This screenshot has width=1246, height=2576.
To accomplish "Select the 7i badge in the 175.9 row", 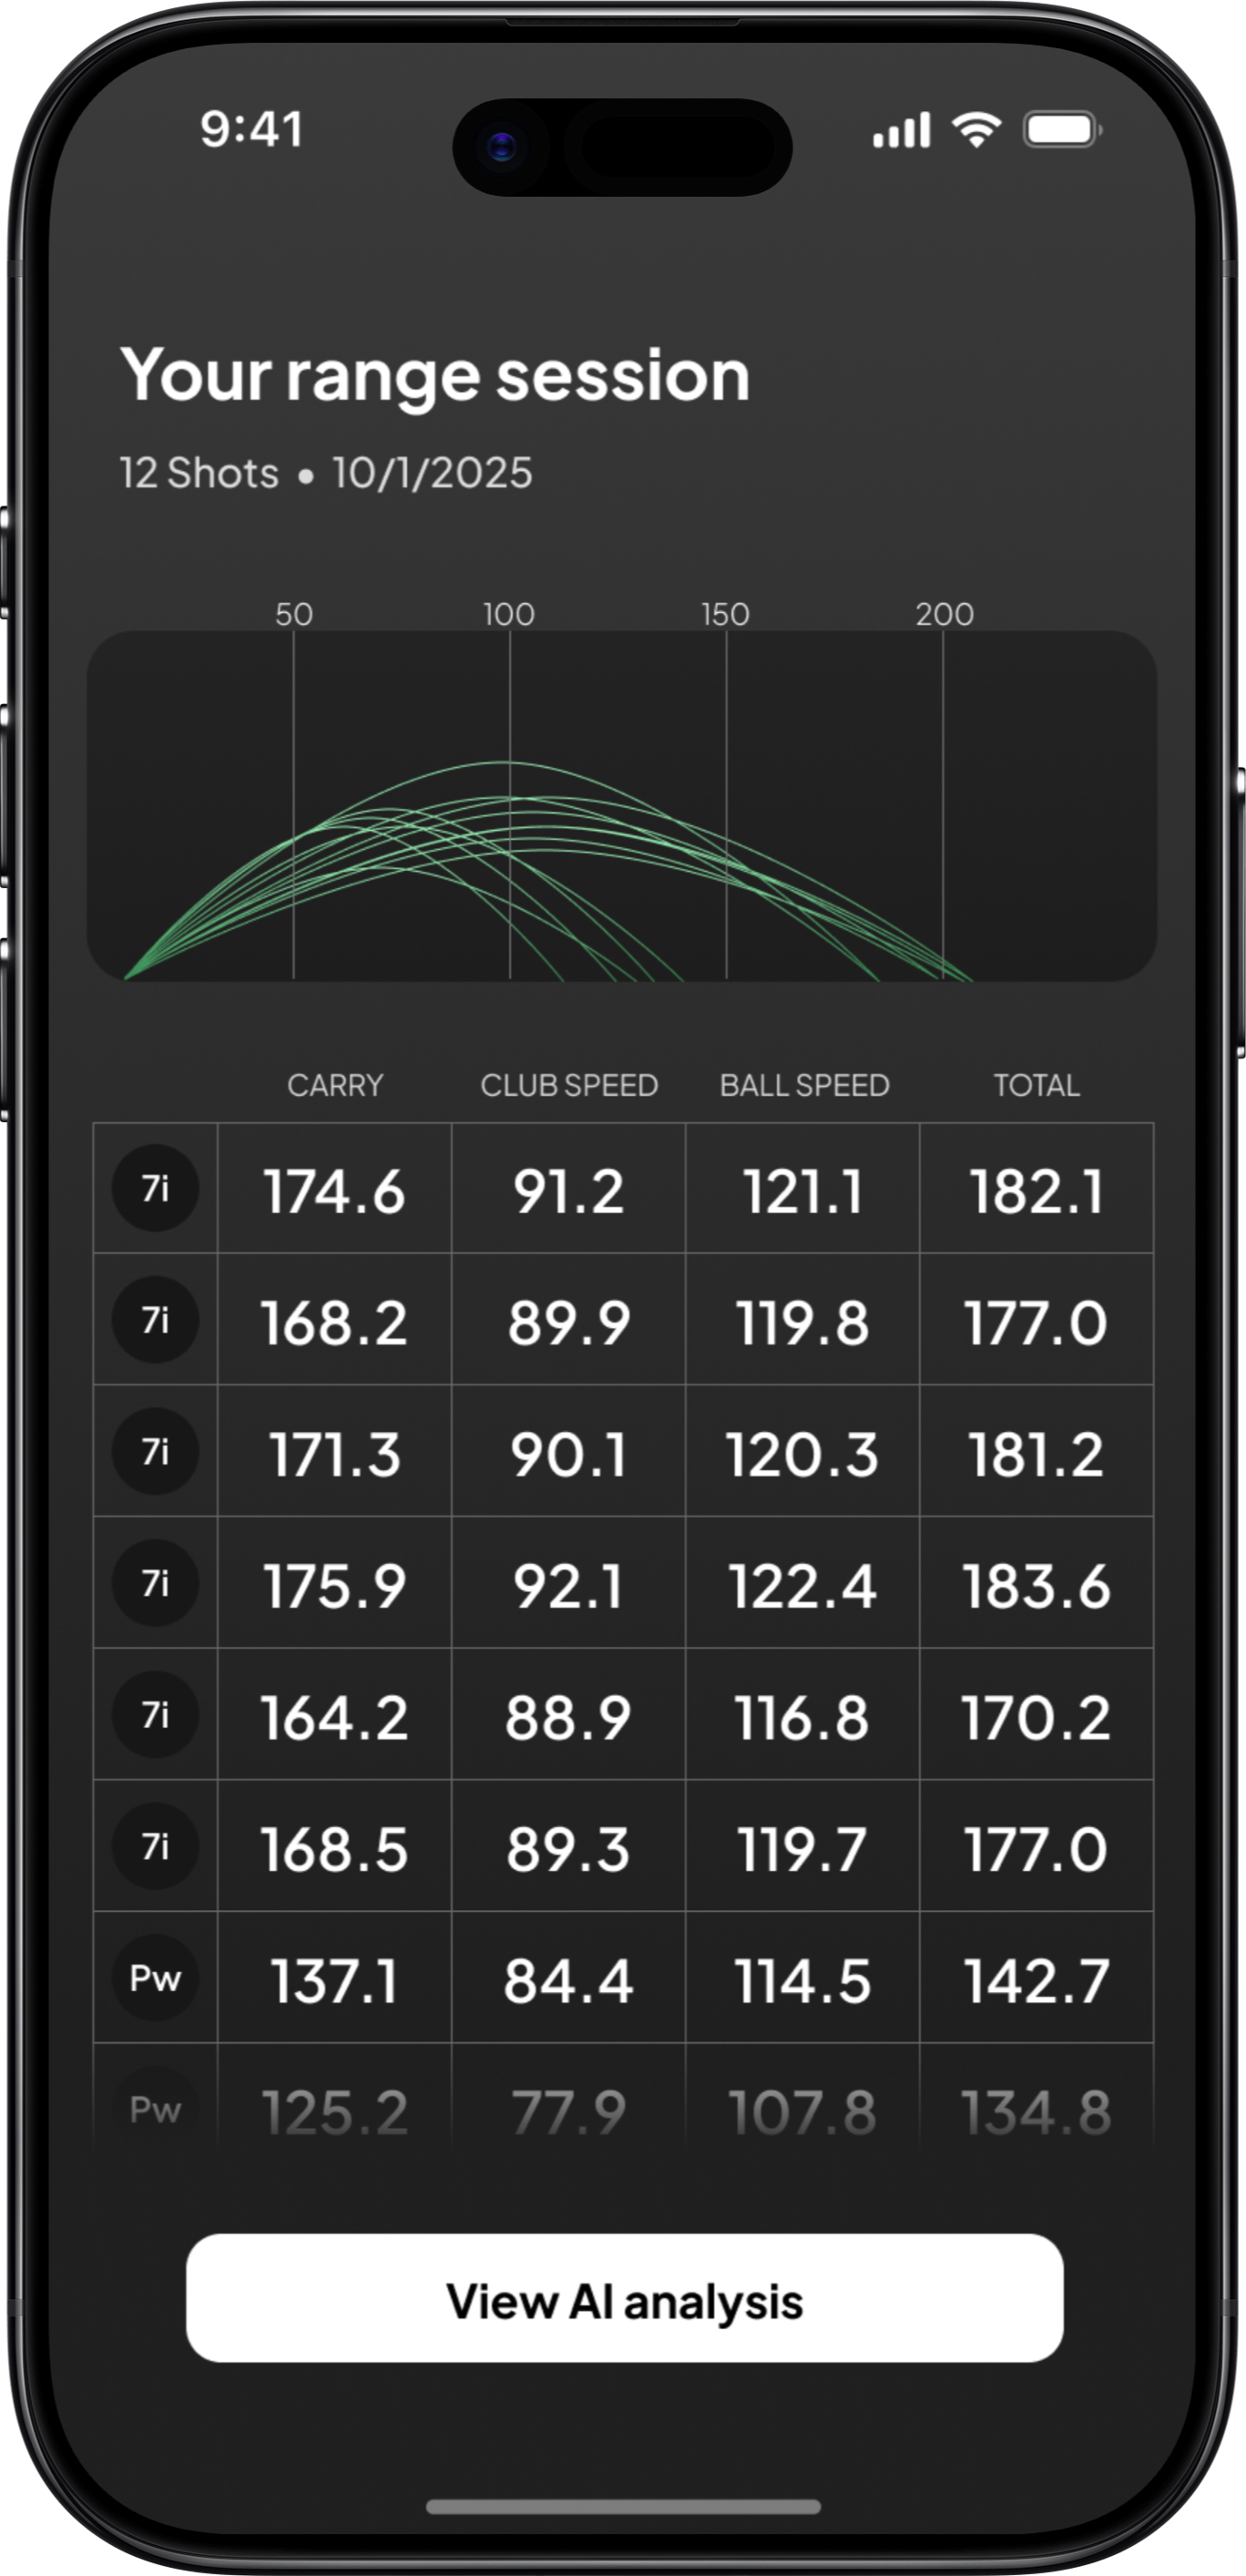I will pos(155,1583).
